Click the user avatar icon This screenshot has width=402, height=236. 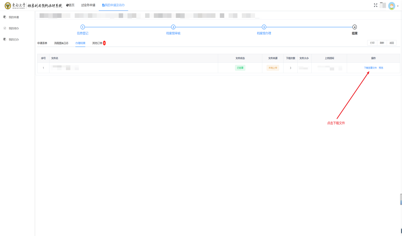point(391,6)
